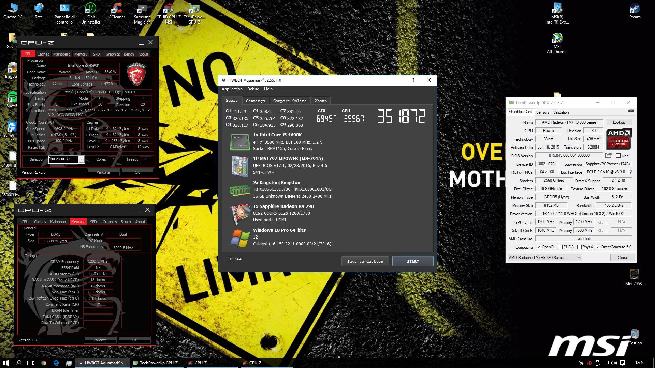Screen dimensions: 655x368
Task: Open Bench tab in lower CPU-Z window
Action: click(126, 222)
